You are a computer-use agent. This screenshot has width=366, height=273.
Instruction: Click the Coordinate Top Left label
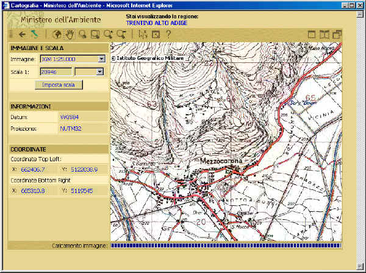point(36,159)
